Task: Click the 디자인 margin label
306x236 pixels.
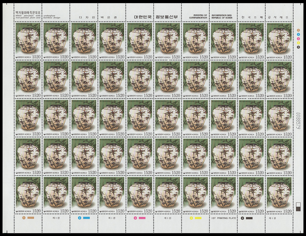Action: click(87, 17)
